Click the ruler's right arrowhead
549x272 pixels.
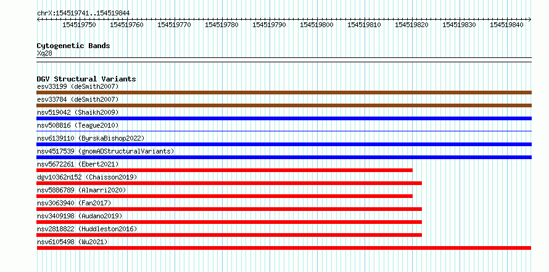coord(530,19)
